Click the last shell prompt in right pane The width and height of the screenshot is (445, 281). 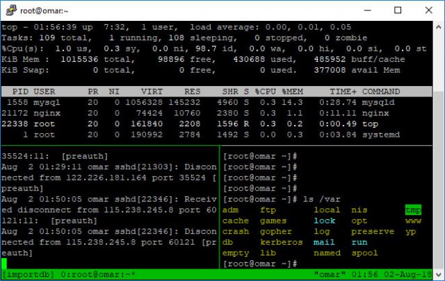[260, 264]
